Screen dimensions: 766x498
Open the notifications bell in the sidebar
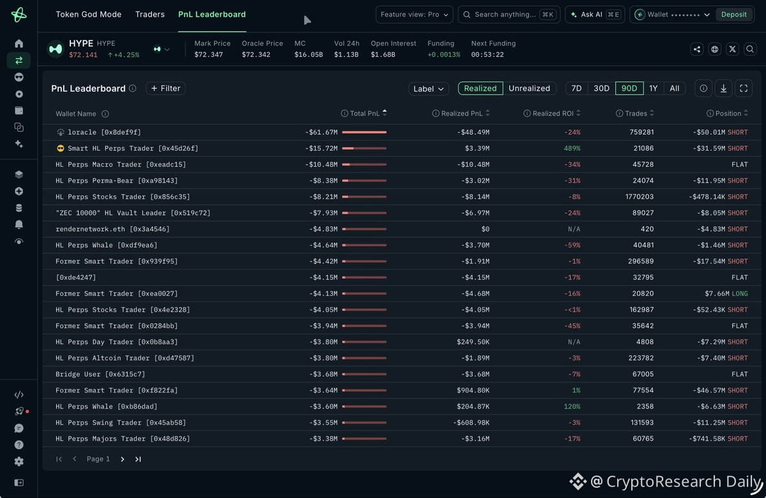click(x=19, y=225)
